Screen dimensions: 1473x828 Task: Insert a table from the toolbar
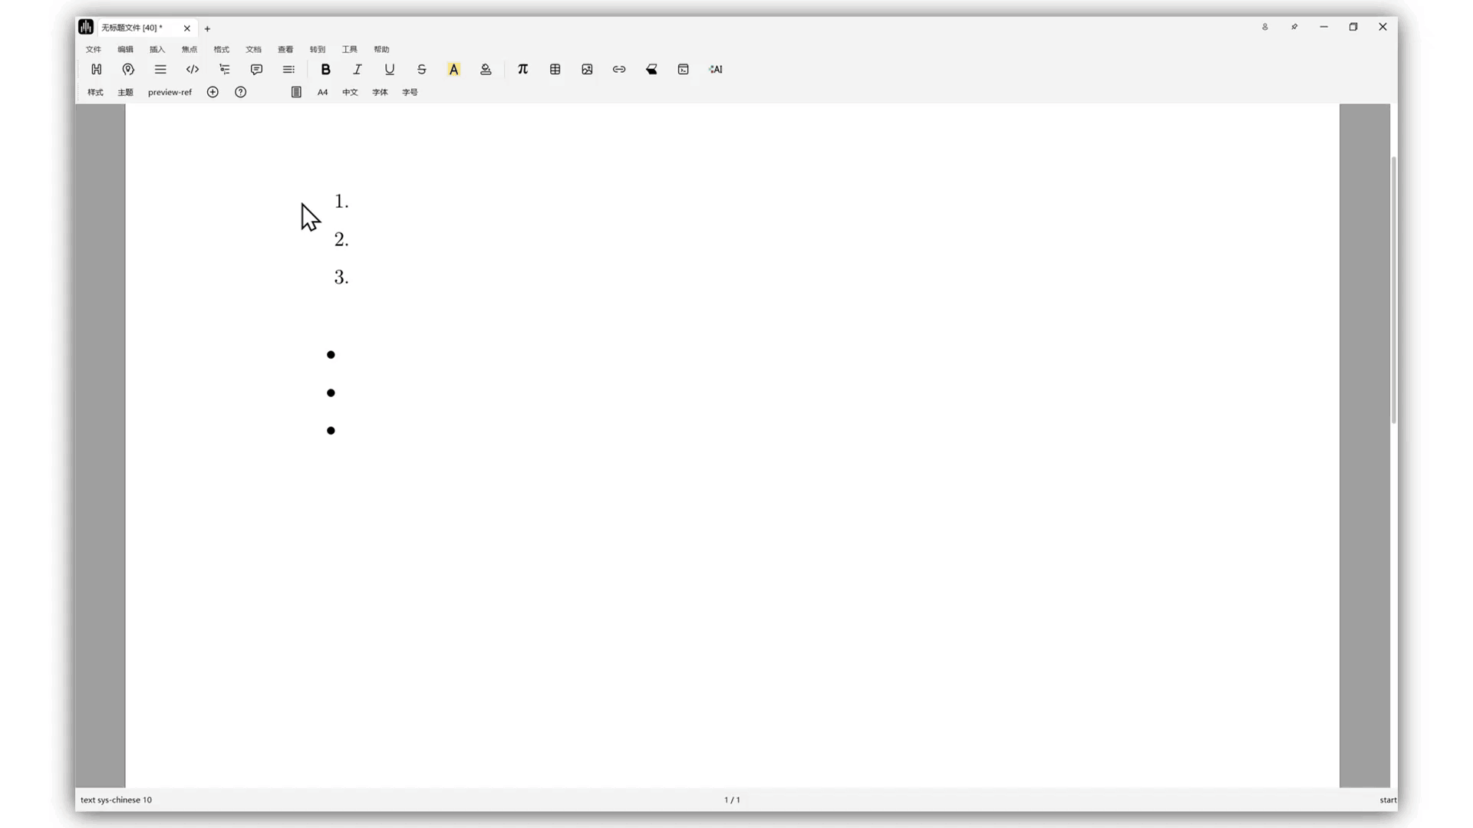(555, 69)
